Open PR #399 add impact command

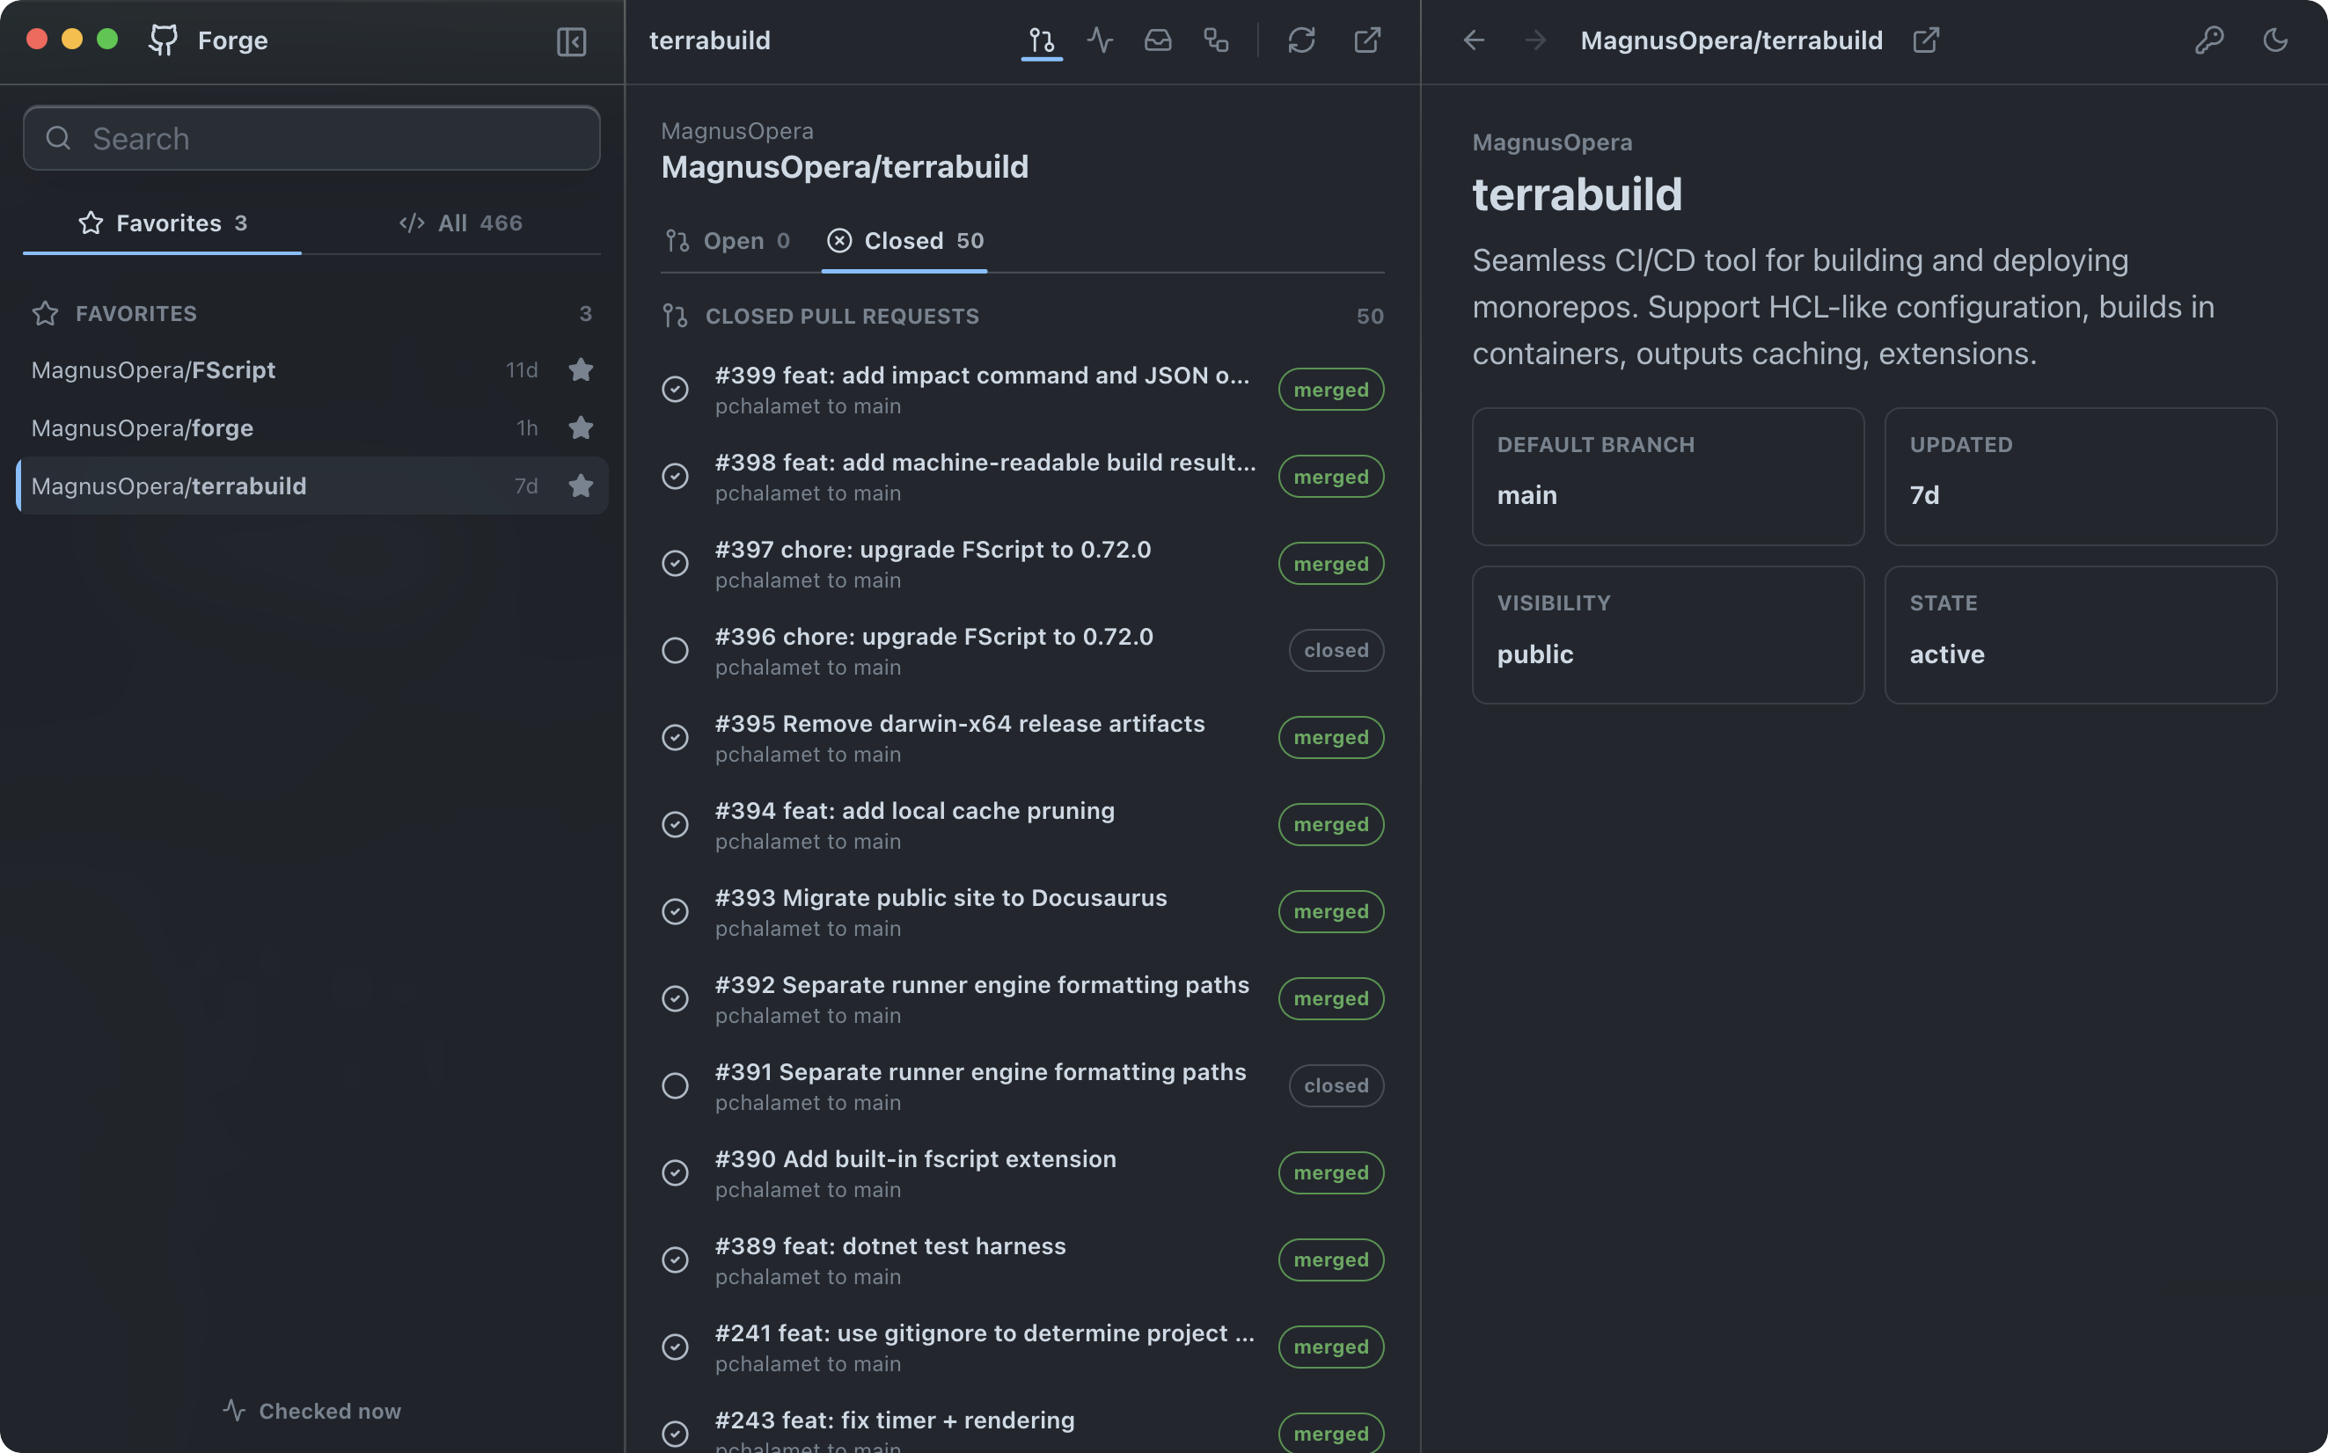pos(1022,391)
